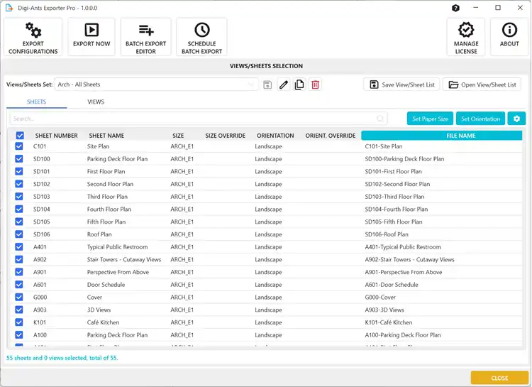Viewport: 532px width, 387px height.
Task: Uncheck sheet G000 Cover
Action: (x=19, y=298)
